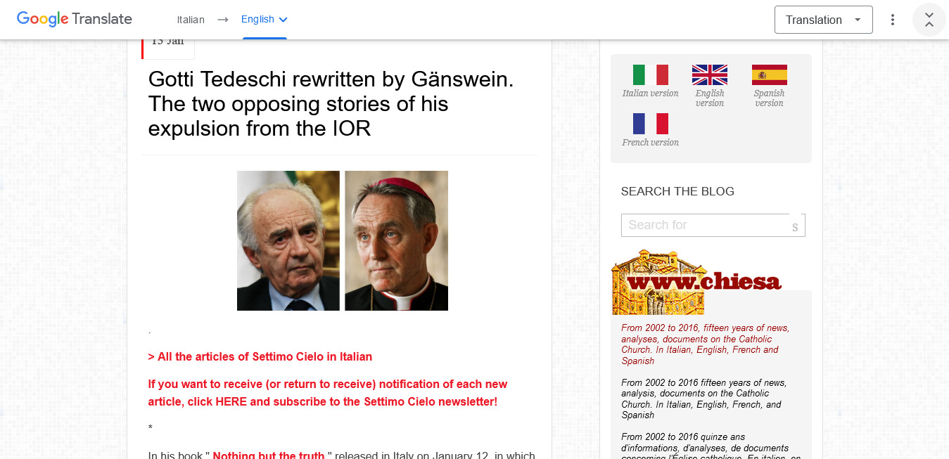The image size is (949, 459).
Task: Open the Spanish version link
Action: coord(769,98)
